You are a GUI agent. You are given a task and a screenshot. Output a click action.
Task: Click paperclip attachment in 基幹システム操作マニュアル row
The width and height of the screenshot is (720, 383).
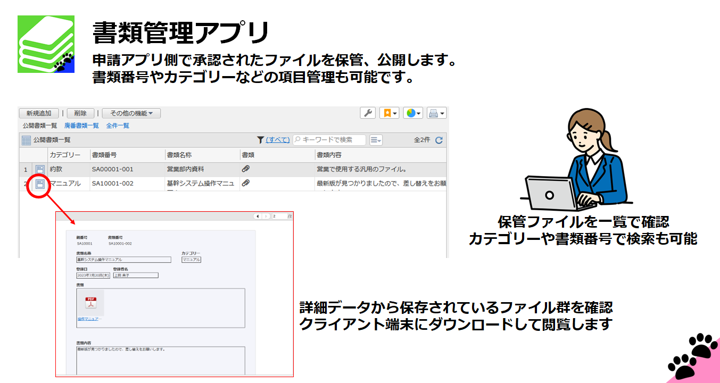(x=246, y=184)
